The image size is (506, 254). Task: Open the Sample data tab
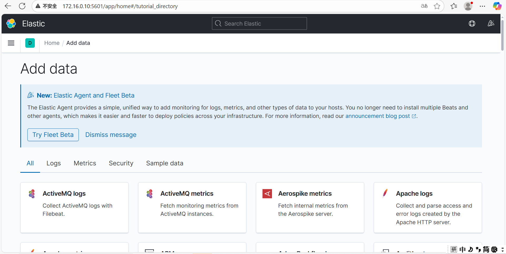pyautogui.click(x=165, y=163)
